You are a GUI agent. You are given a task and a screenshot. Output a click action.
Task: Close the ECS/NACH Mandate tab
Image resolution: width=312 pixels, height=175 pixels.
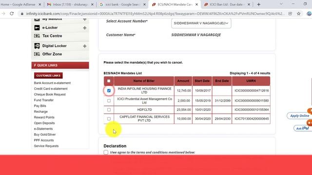pyautogui.click(x=196, y=4)
